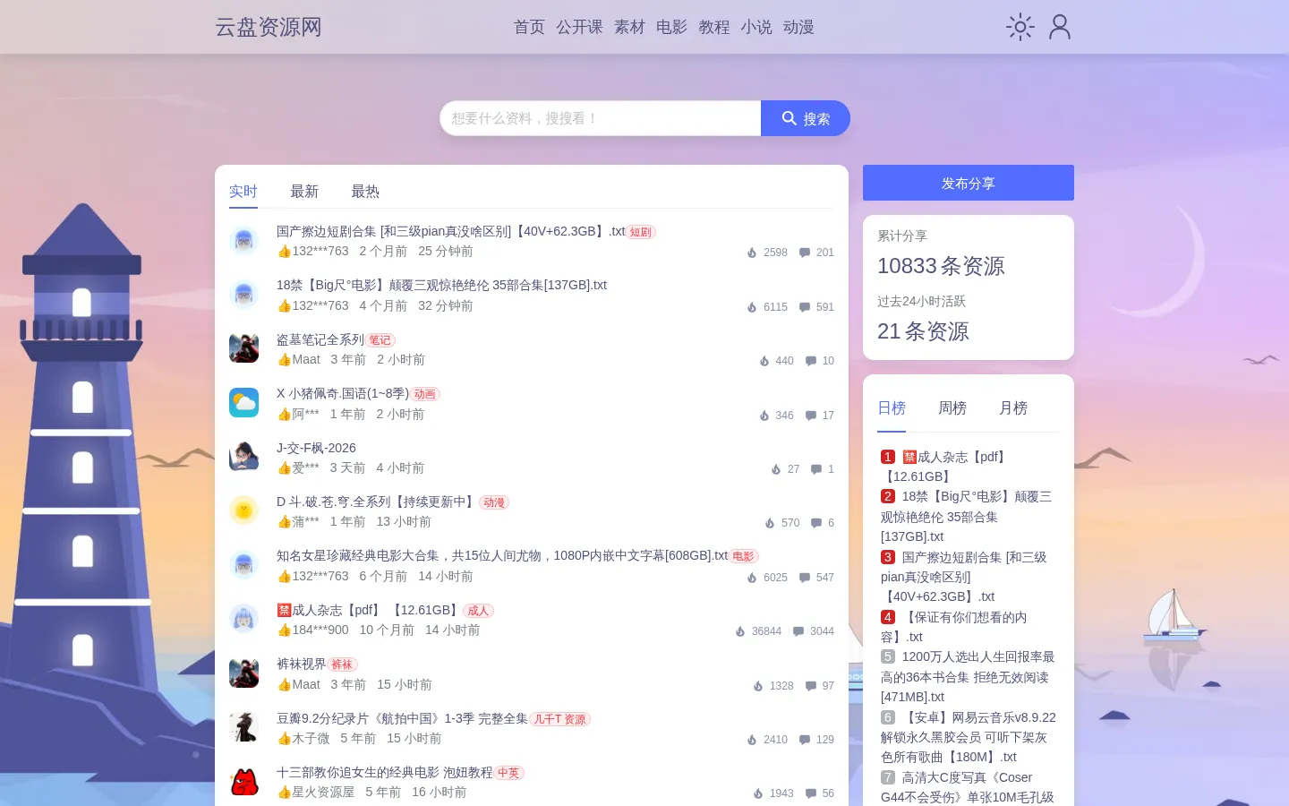Click comment icon on 裤袜视界 row
Viewport: 1289px width, 806px height.
click(x=810, y=686)
